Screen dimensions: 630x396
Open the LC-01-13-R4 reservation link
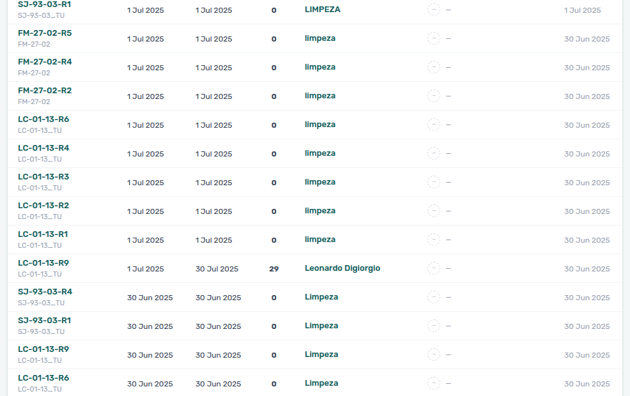tap(43, 148)
